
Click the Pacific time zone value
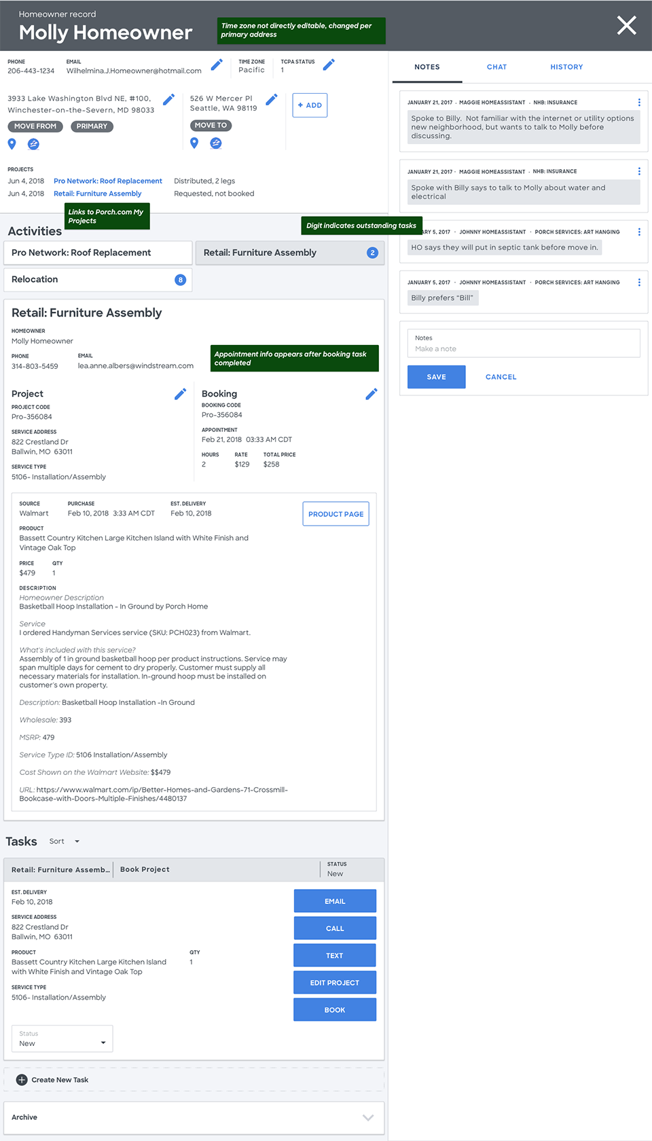251,70
